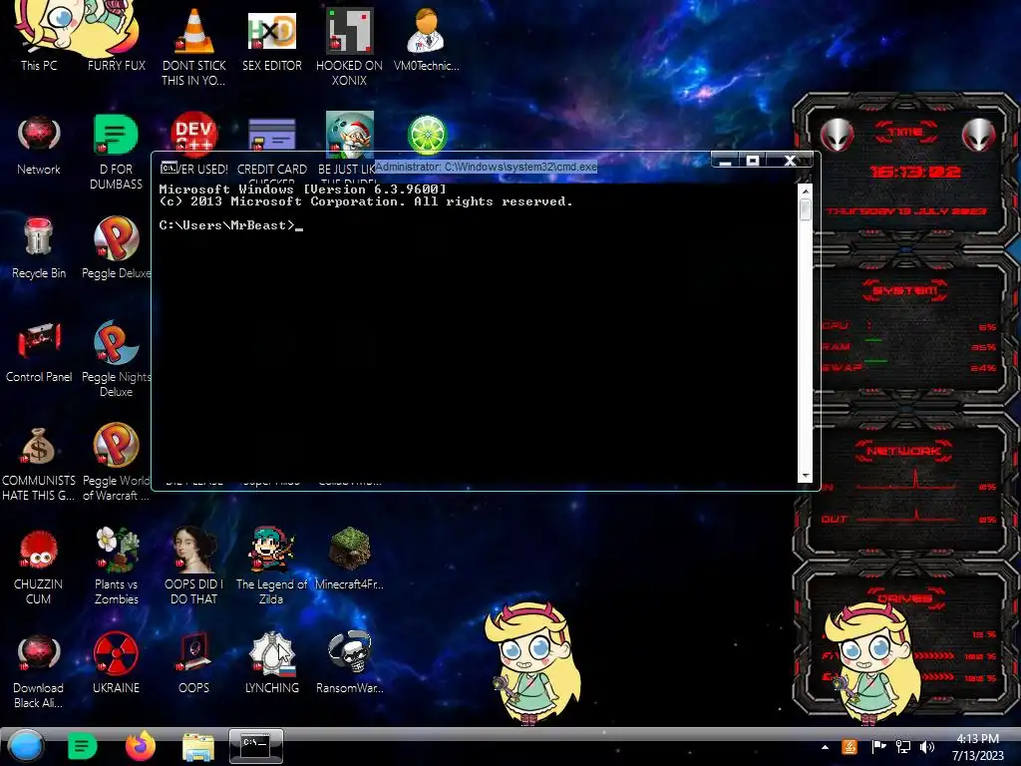This screenshot has height=766, width=1021.
Task: Open the CHUZZIN CUM red fuzzball icon
Action: coord(39,567)
